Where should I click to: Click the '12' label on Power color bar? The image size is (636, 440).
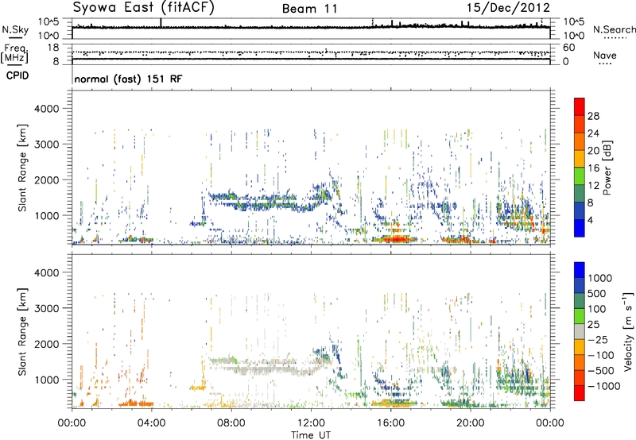[x=593, y=186]
